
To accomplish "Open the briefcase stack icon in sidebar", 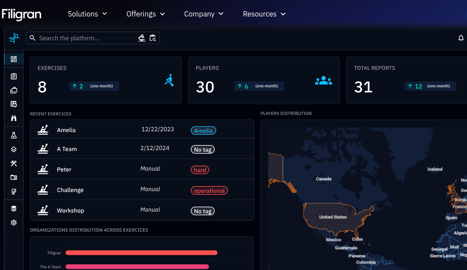I will point(14,90).
